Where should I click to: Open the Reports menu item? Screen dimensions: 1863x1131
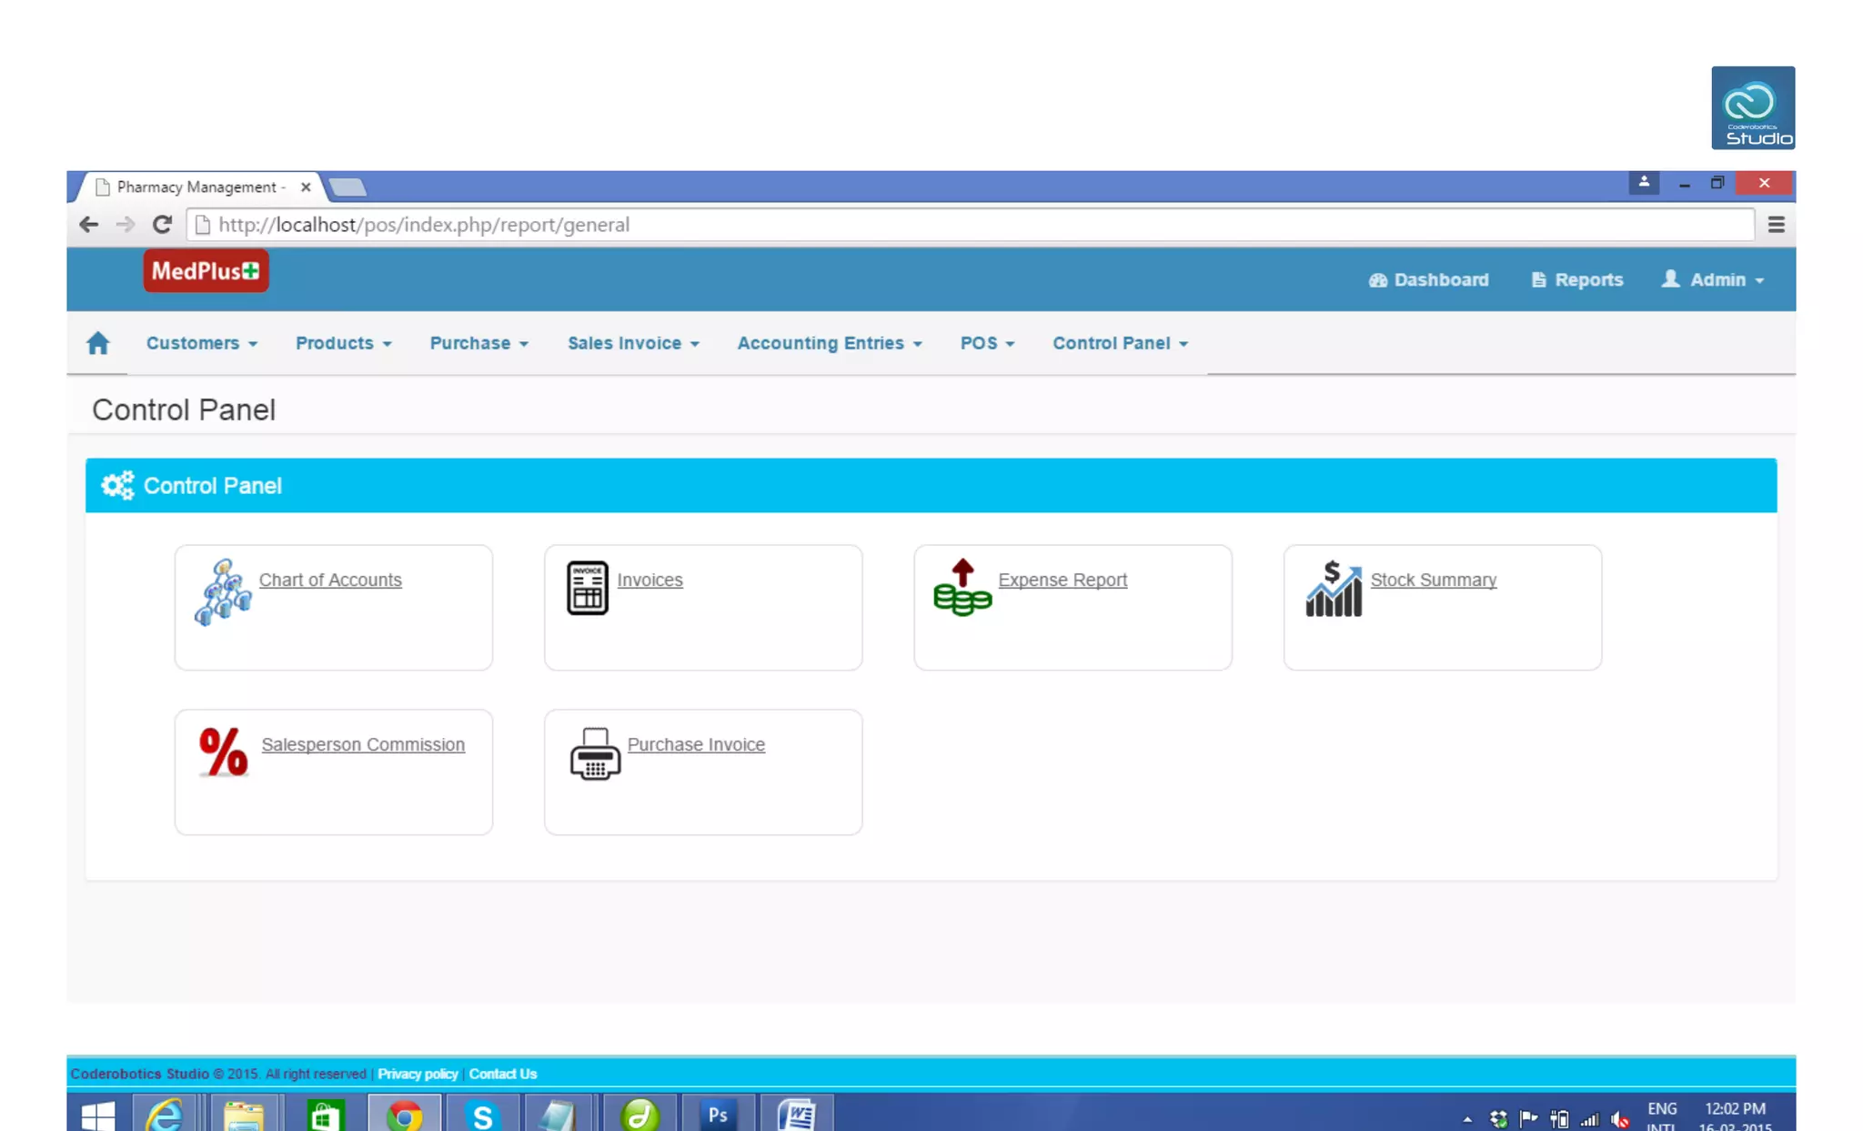(x=1576, y=279)
